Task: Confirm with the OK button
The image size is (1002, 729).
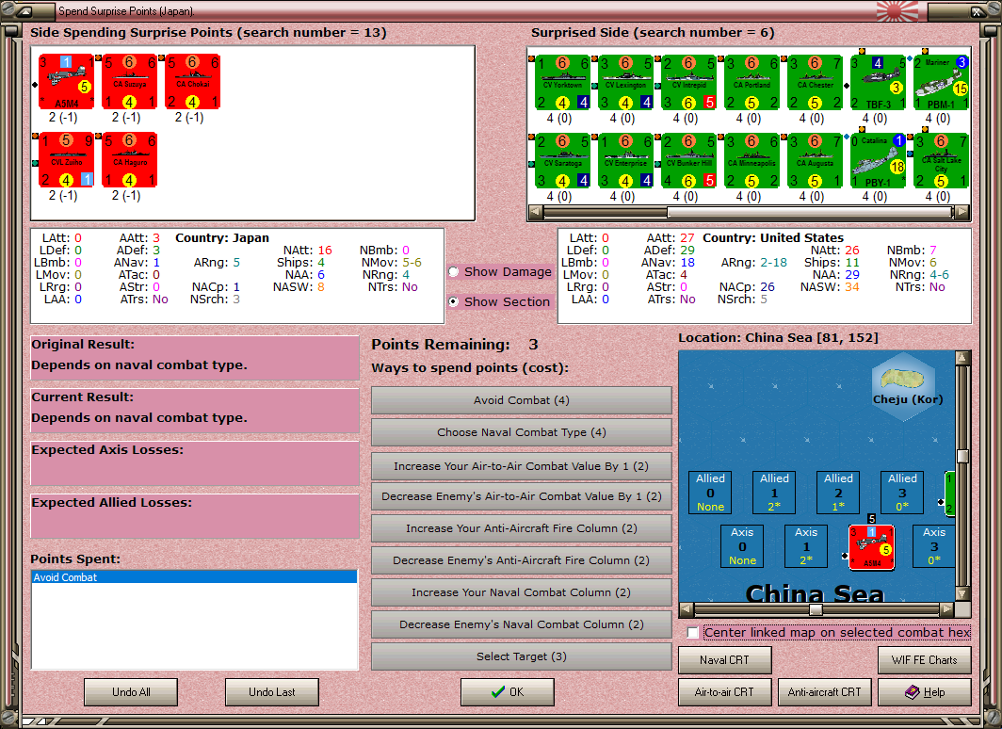Action: [508, 692]
